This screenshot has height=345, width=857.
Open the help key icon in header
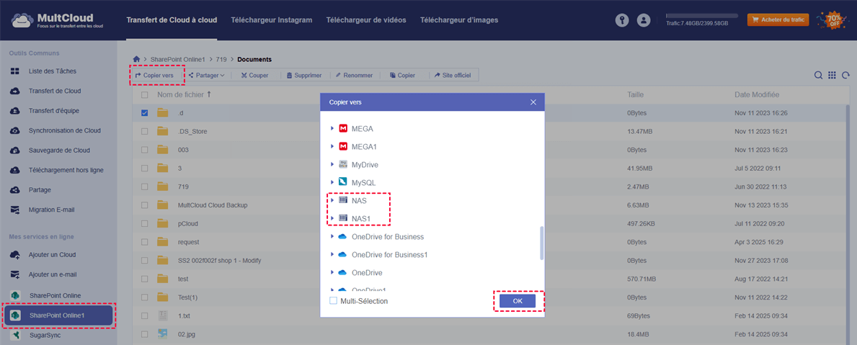621,20
